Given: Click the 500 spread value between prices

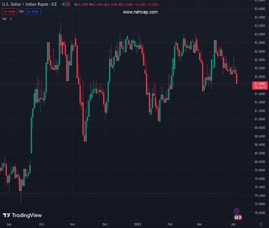Looking at the screenshot, I should coord(21,12).
